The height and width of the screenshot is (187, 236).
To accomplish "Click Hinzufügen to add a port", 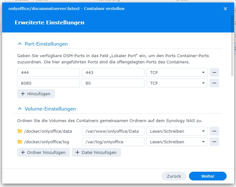I will (x=36, y=94).
